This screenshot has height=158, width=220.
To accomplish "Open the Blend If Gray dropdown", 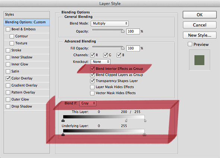I will (x=88, y=103).
